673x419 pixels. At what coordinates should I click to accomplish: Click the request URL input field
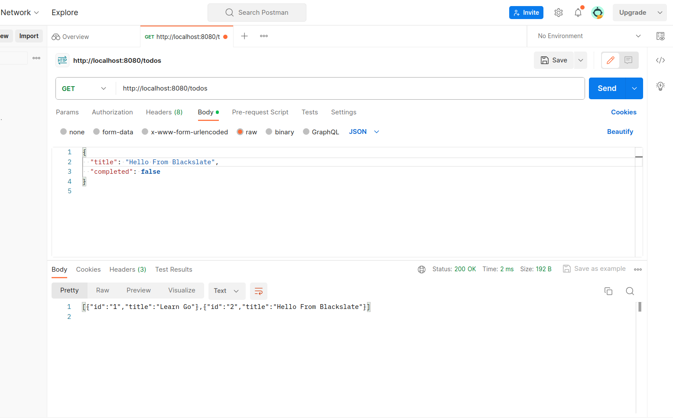[303, 88]
